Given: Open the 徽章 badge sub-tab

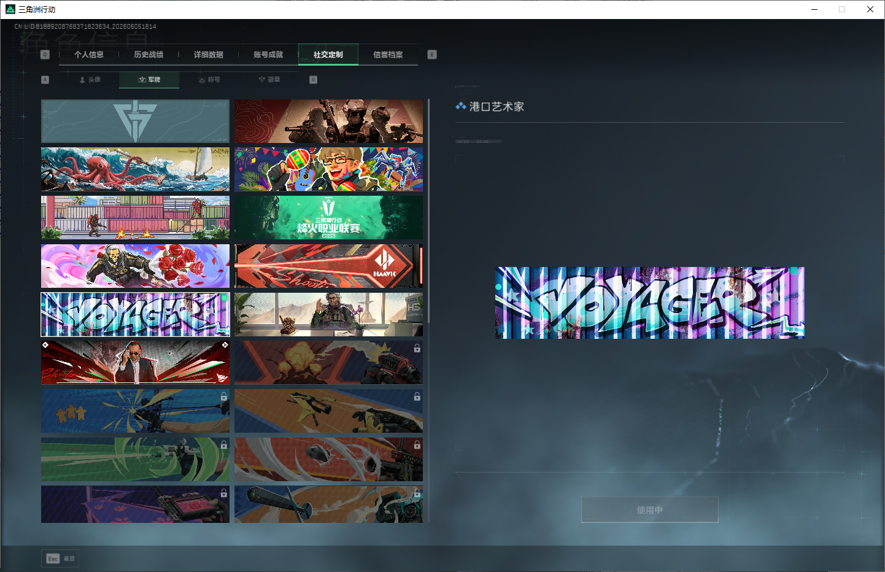Looking at the screenshot, I should (x=269, y=80).
